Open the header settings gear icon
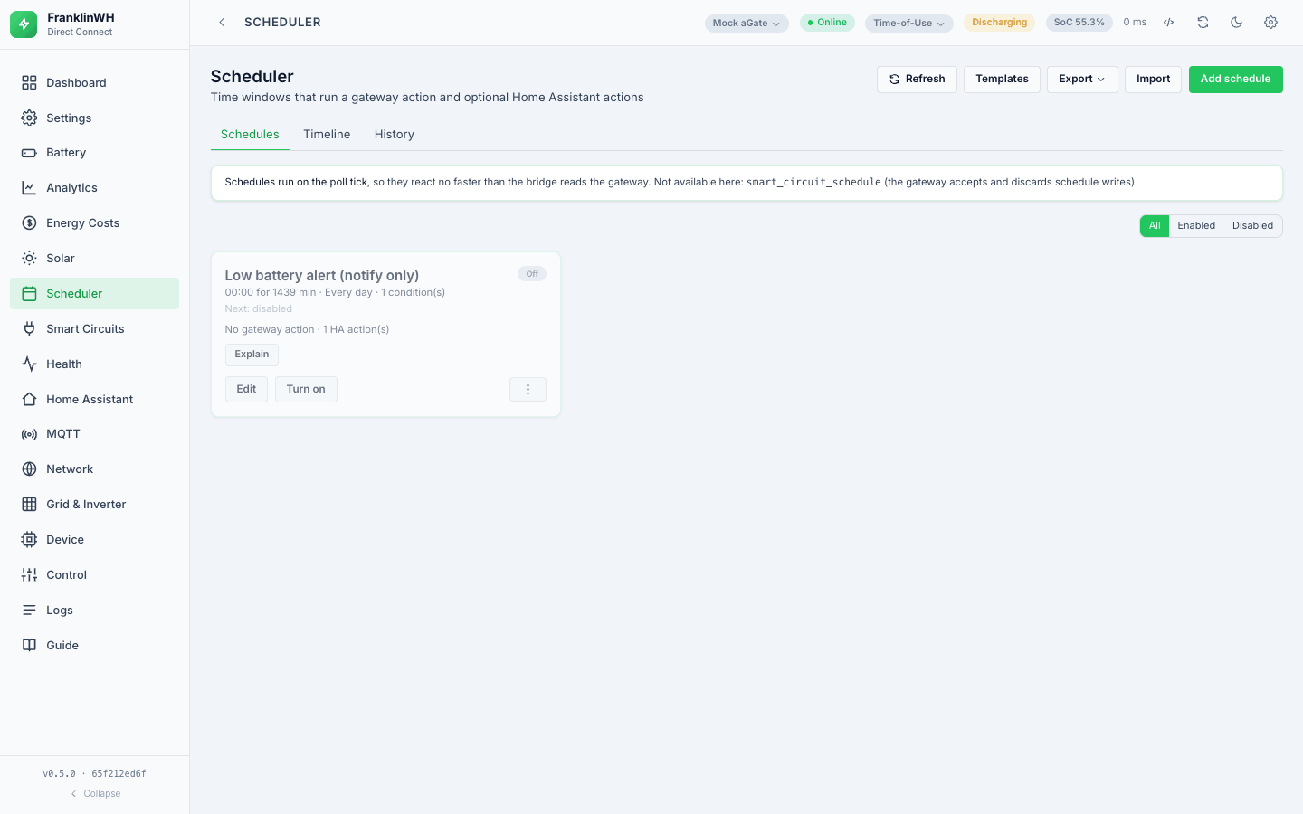Image resolution: width=1303 pixels, height=814 pixels. coord(1271,23)
